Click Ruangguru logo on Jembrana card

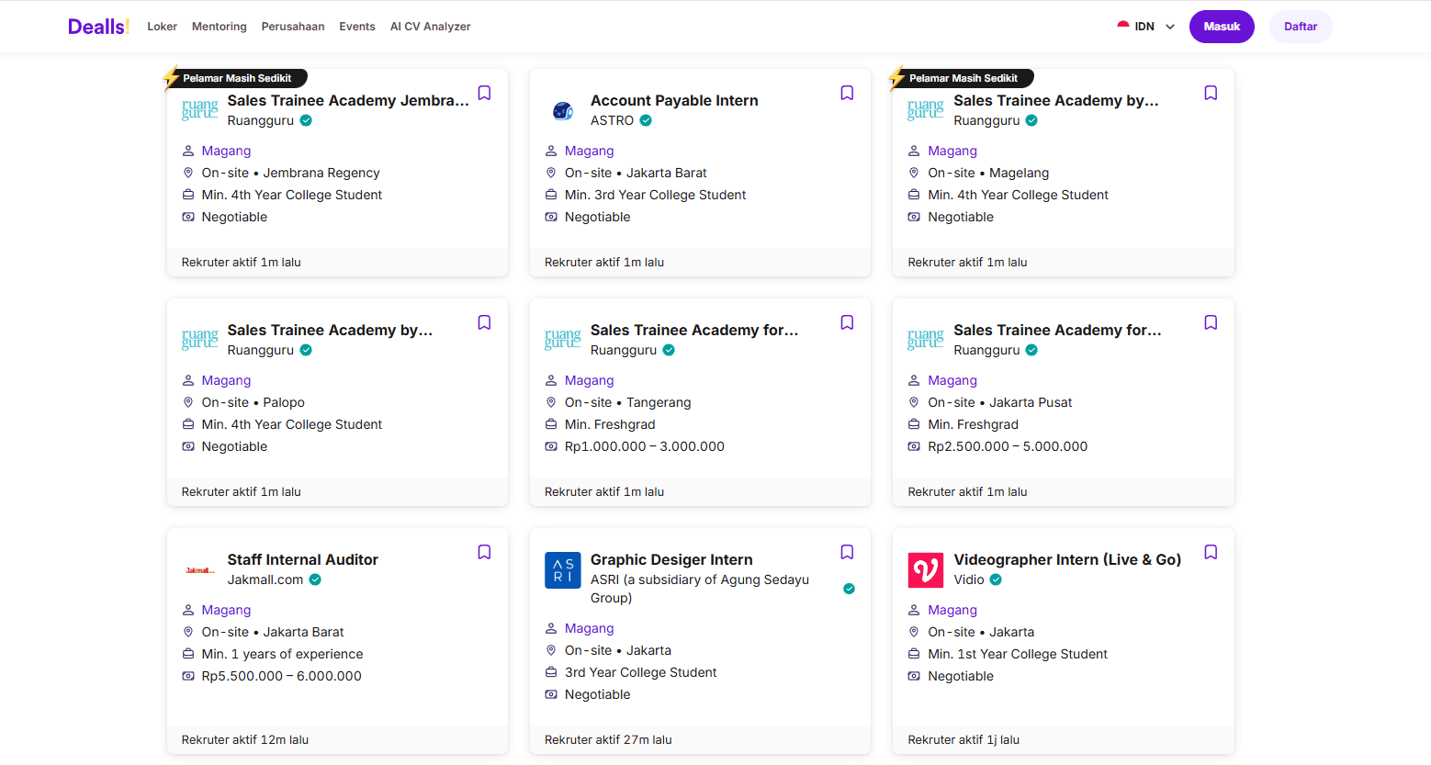pyautogui.click(x=199, y=110)
